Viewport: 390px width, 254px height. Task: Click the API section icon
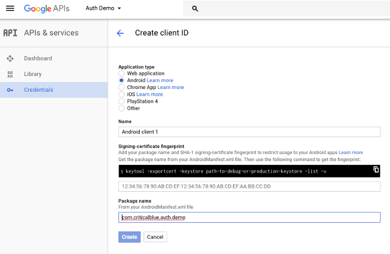(10, 33)
